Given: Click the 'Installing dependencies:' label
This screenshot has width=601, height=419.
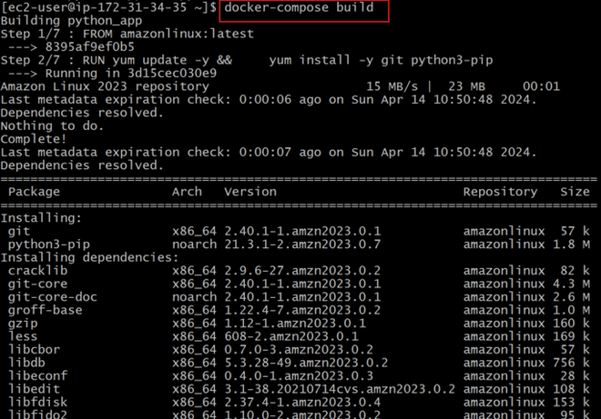Looking at the screenshot, I should [89, 257].
